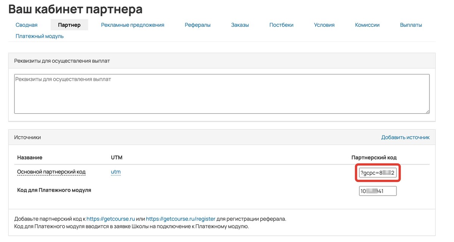The height and width of the screenshot is (242, 454).
Task: Open the Сводная tab
Action: tap(26, 25)
